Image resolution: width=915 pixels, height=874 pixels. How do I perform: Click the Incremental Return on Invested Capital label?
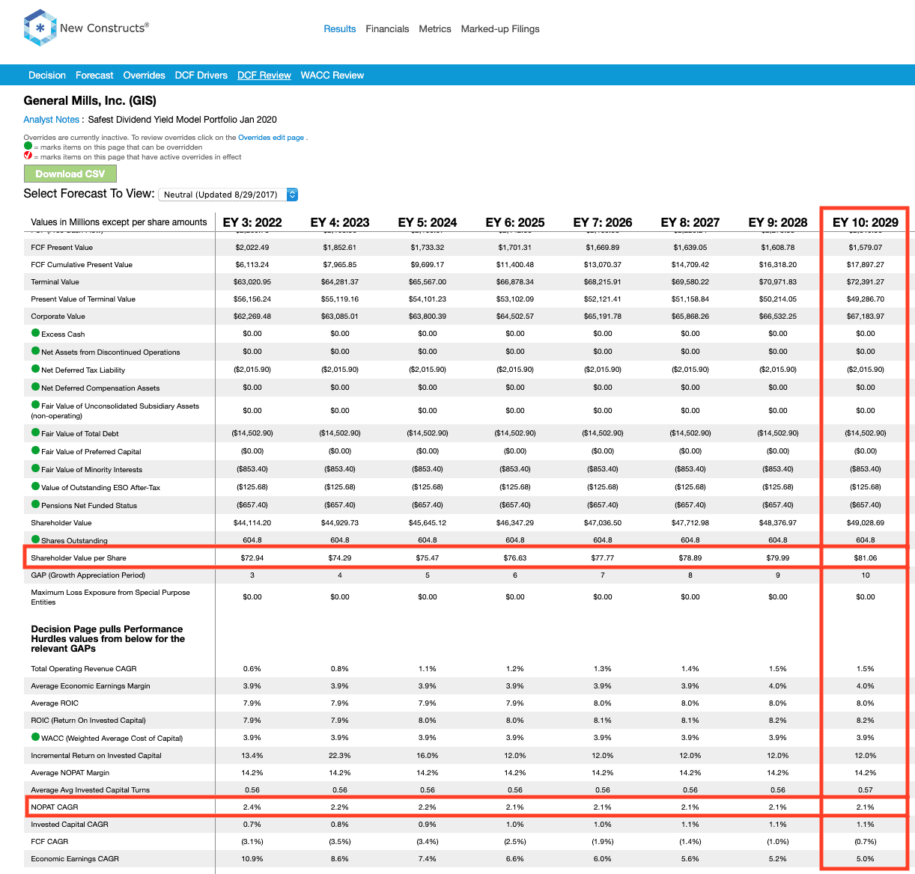click(x=97, y=756)
